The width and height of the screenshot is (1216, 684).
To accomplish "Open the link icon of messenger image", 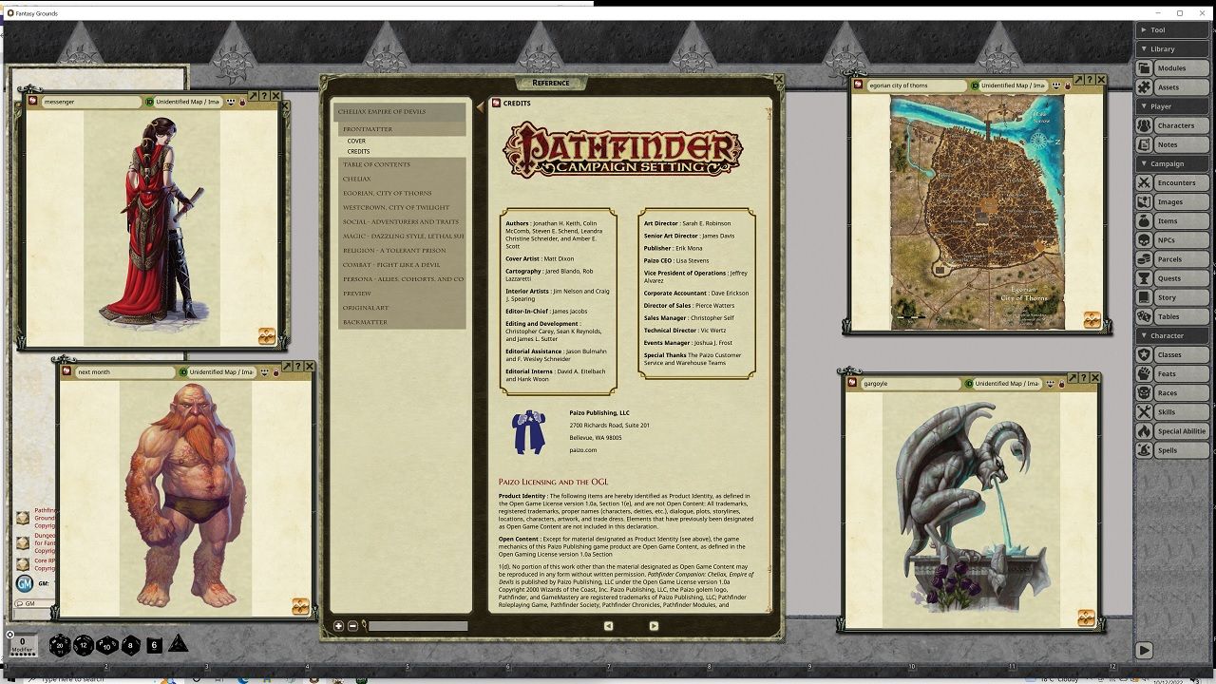I will pyautogui.click(x=32, y=101).
